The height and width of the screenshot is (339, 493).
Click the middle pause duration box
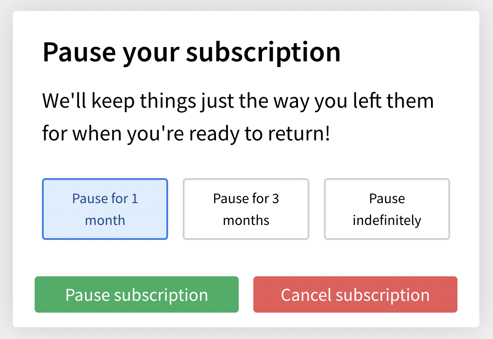pos(246,209)
